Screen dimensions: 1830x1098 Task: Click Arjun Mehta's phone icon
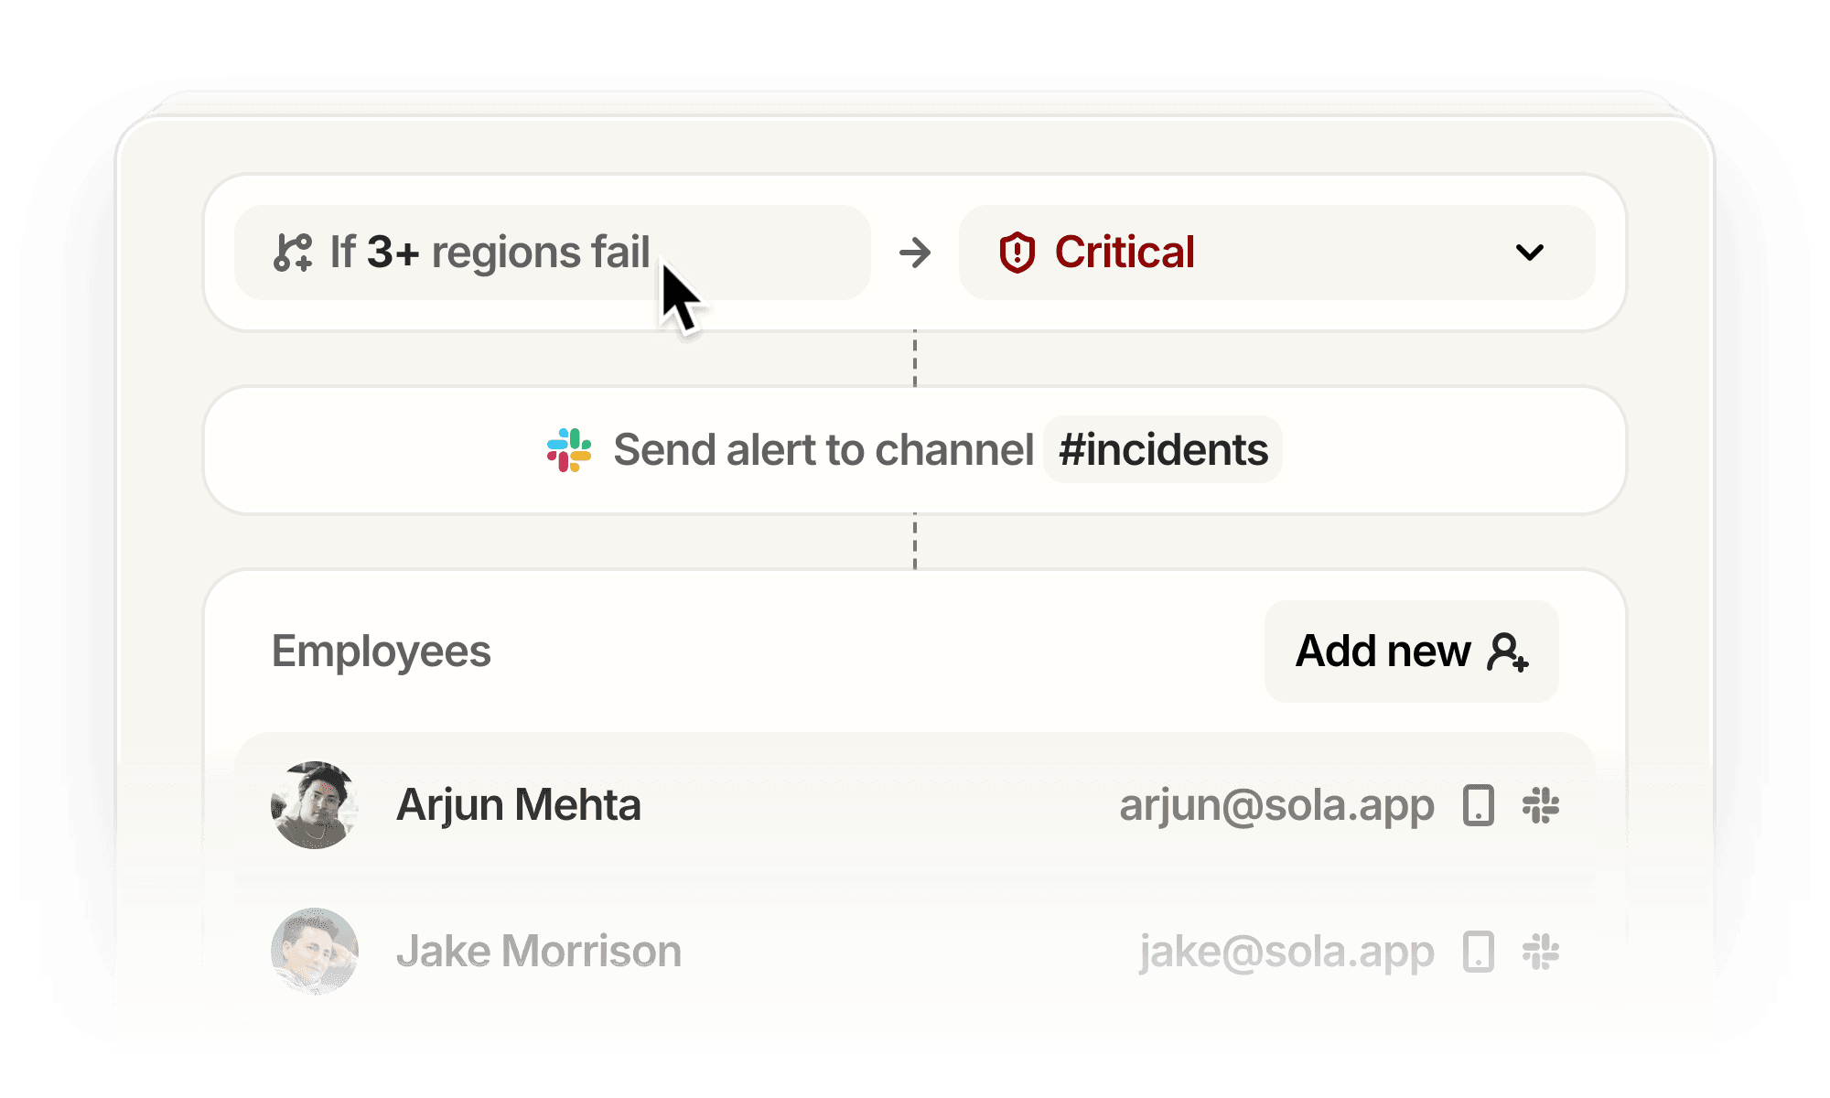click(x=1478, y=805)
